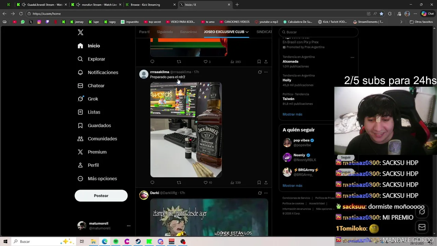Open account menu dots beside matumorell
This screenshot has height=246, width=437.
[129, 226]
